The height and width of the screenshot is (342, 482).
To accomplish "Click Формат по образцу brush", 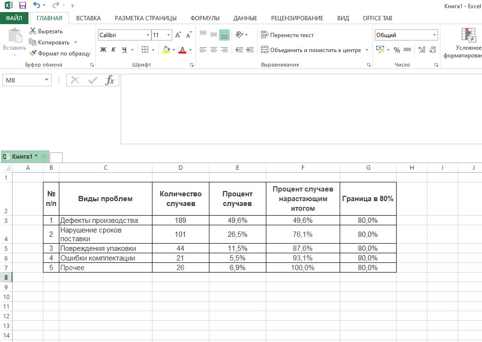I will click(x=60, y=54).
